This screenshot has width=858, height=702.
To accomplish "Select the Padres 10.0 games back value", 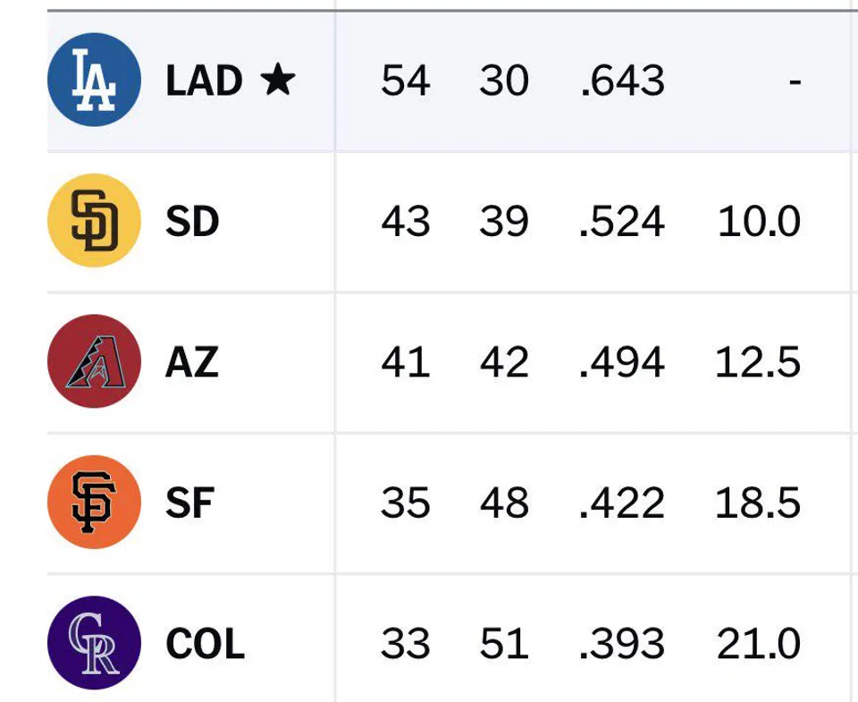I will [x=759, y=221].
